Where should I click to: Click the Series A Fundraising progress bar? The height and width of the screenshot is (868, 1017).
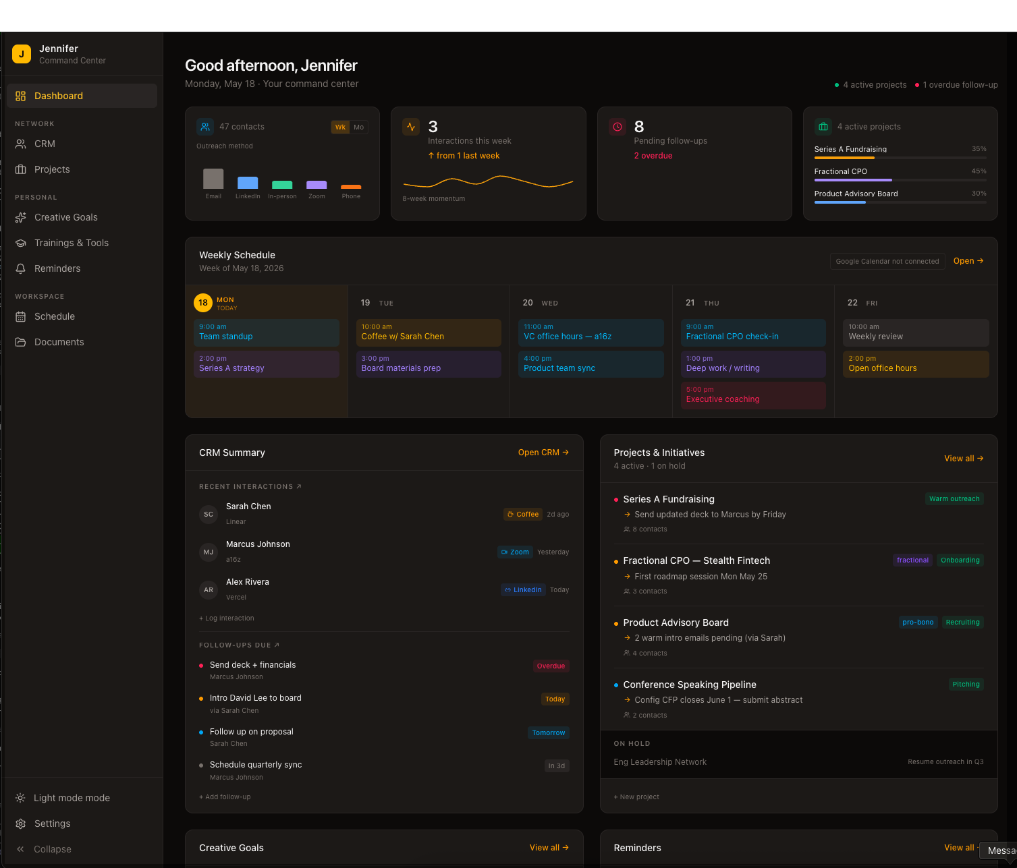coord(900,158)
